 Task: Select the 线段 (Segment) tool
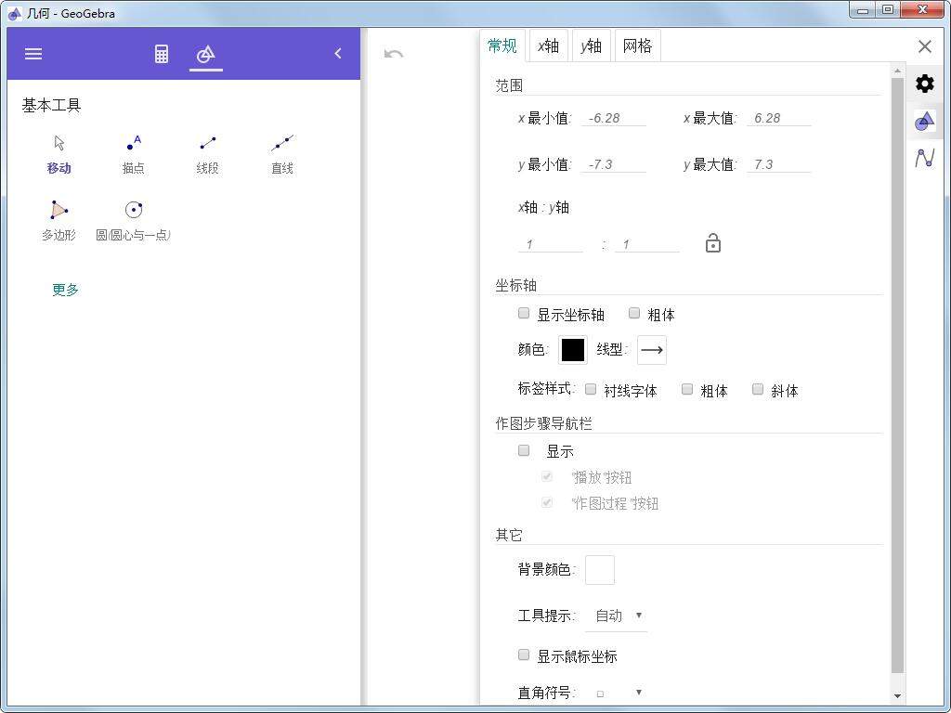point(207,153)
